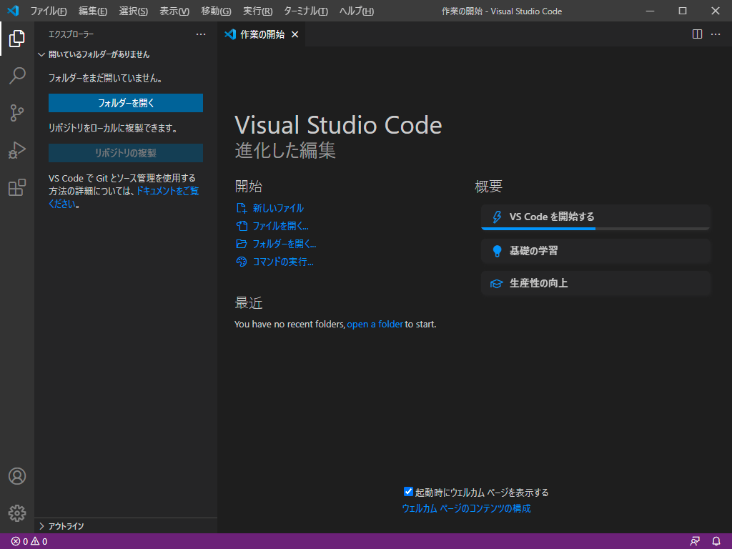Click the errors and warnings status indicator
This screenshot has width=732, height=549.
pyautogui.click(x=29, y=542)
